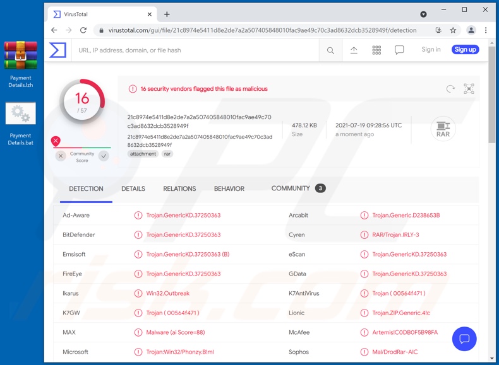Click the attachment tag
499x365 pixels.
pos(143,154)
